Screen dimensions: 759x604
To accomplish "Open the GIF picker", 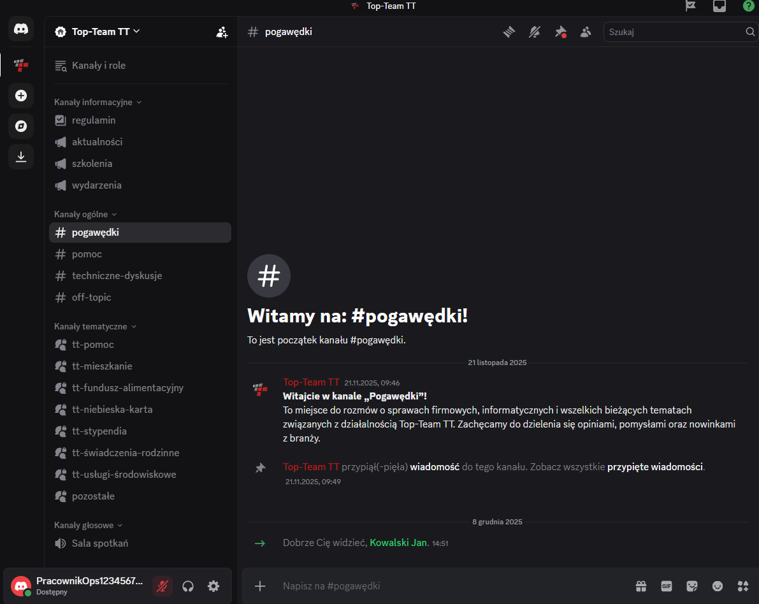I will [667, 586].
